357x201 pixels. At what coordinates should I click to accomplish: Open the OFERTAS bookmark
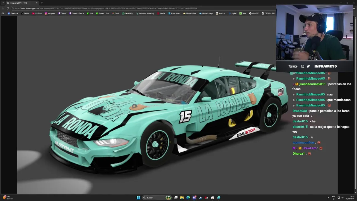(269, 13)
